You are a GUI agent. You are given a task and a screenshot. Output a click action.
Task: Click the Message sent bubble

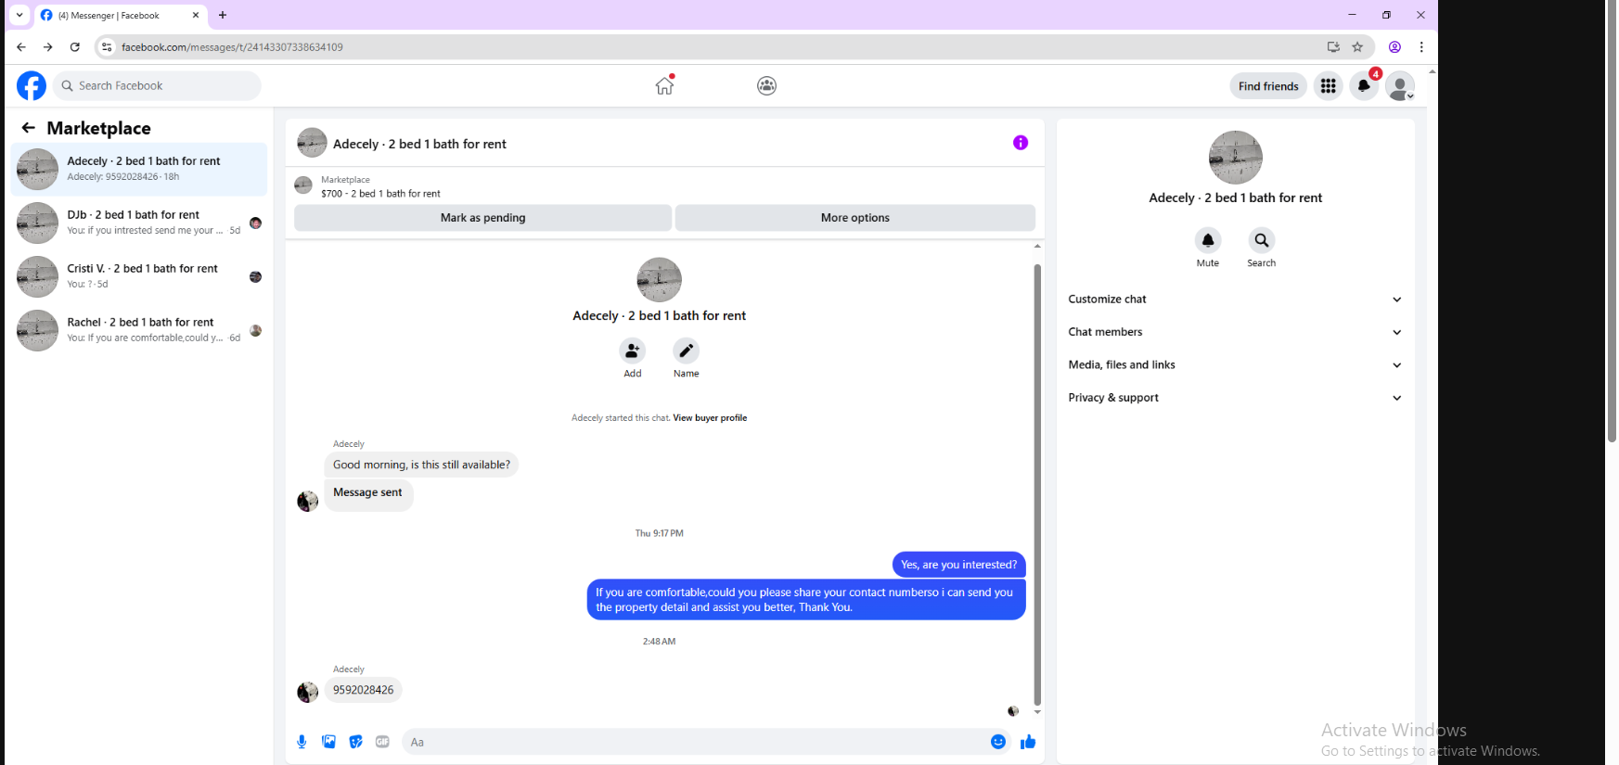click(368, 495)
